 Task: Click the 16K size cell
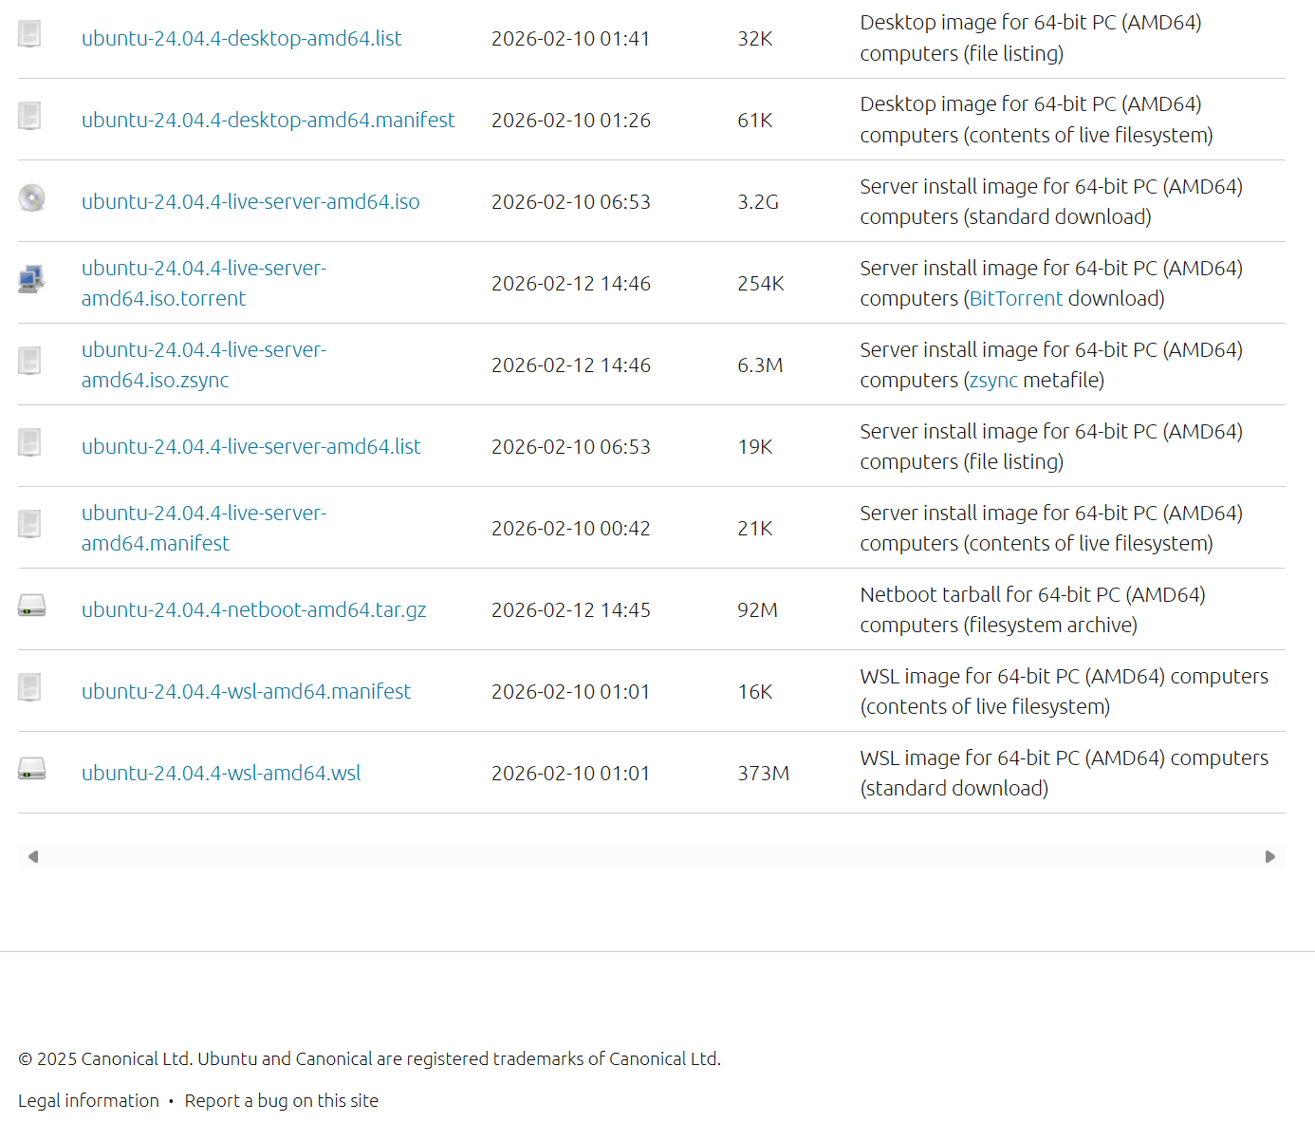pos(755,691)
